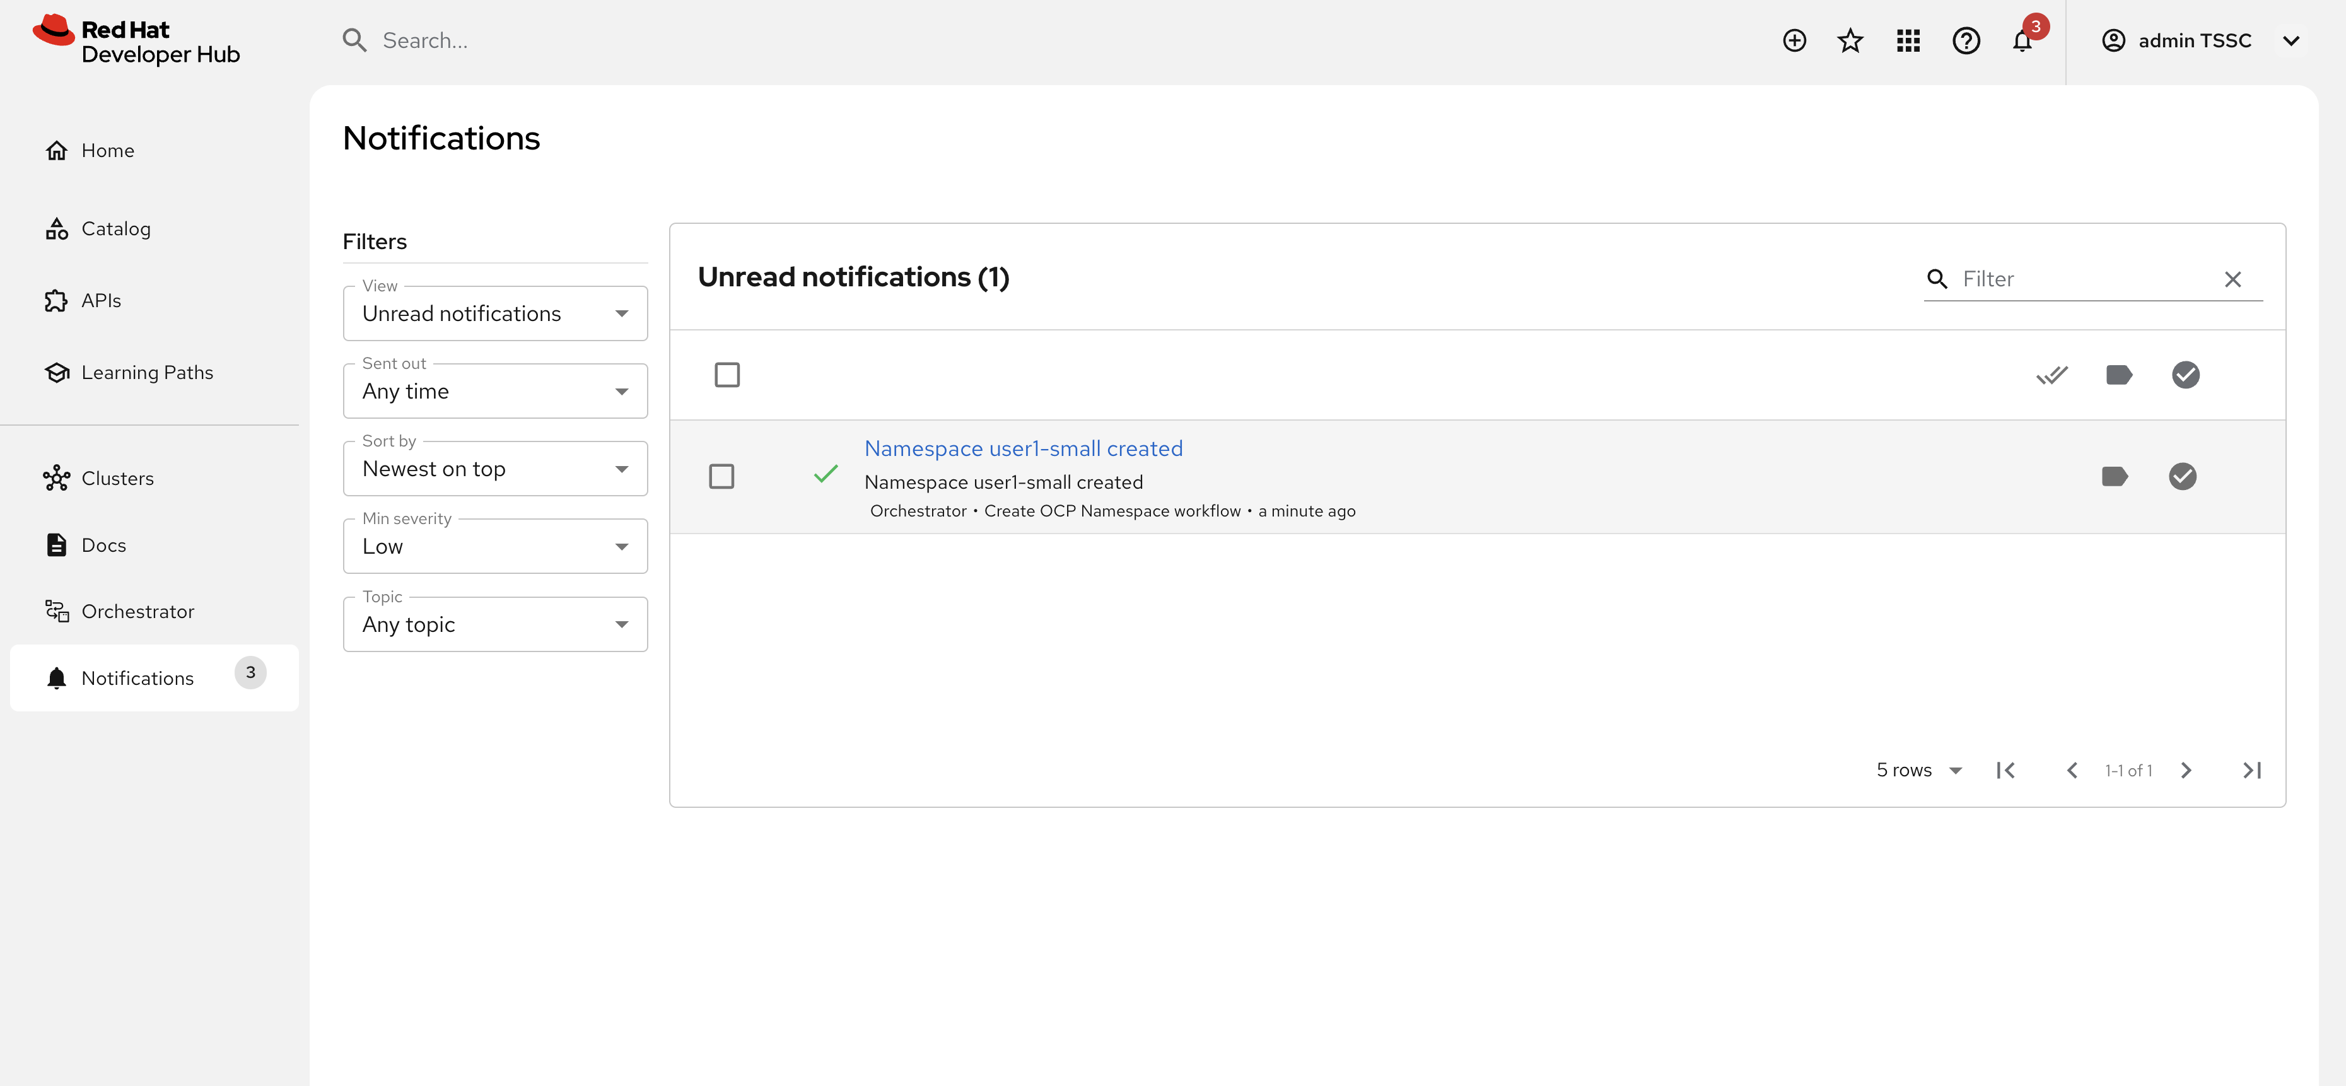2346x1086 pixels.
Task: Open the Namespace user1-small created notification link
Action: pos(1023,447)
